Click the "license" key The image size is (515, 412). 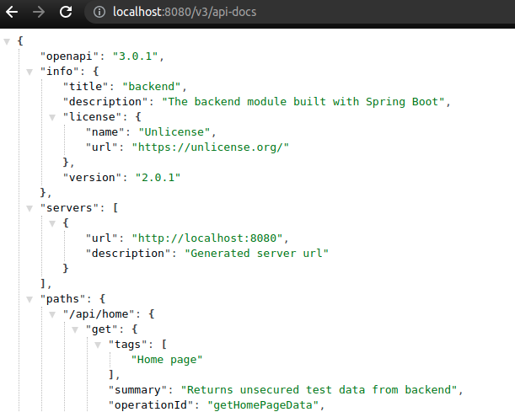point(92,117)
